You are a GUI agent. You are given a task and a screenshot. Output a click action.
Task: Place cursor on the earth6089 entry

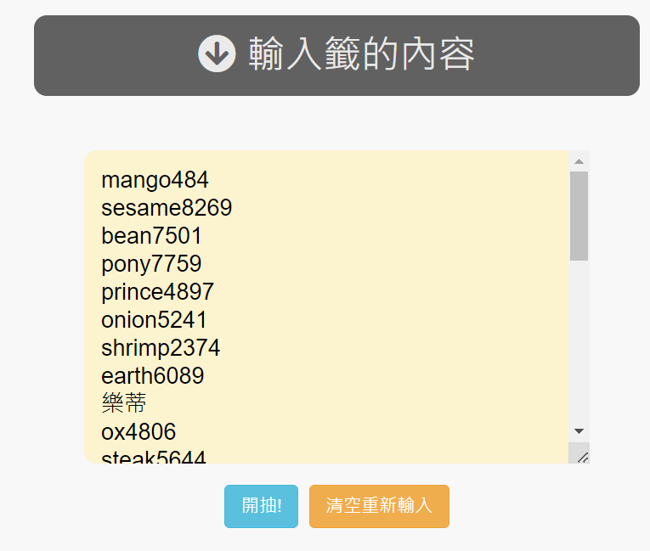pyautogui.click(x=153, y=376)
